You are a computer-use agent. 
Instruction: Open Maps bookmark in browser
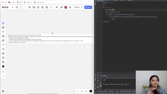pos(20,2)
